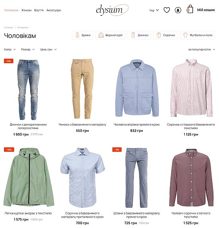Viewport: 219px width, 228px height.
Task: Open the distressed blue jeans product image
Action: pos(28,89)
